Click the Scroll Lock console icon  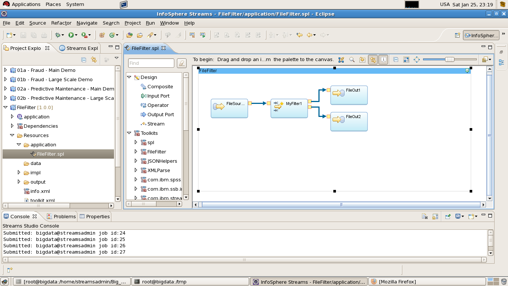pyautogui.click(x=435, y=216)
